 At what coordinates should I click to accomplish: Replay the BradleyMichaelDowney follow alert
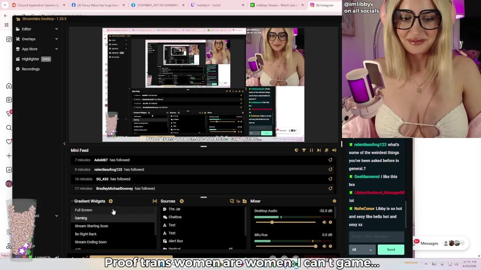click(330, 189)
